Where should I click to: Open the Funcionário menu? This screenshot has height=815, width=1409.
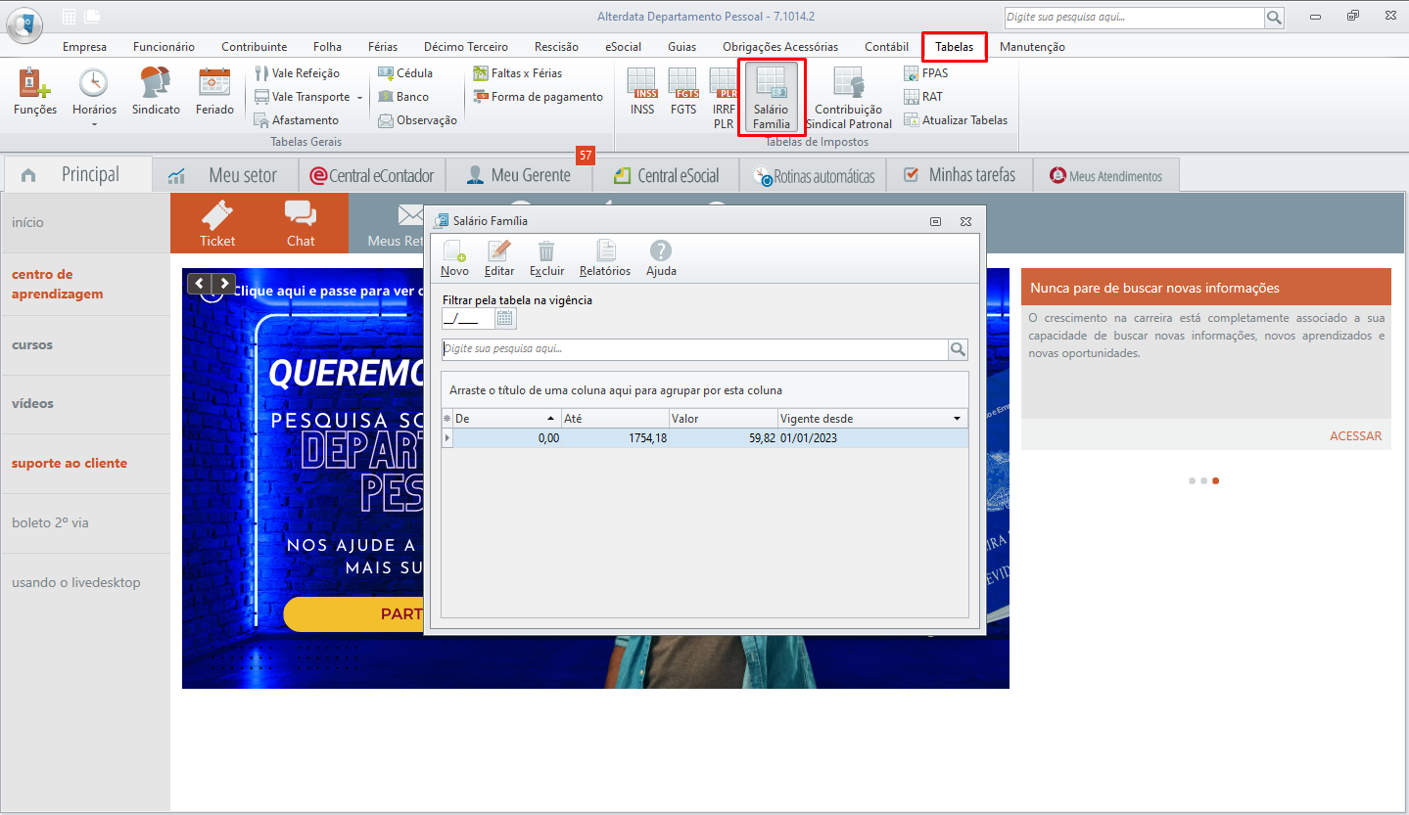(x=164, y=47)
